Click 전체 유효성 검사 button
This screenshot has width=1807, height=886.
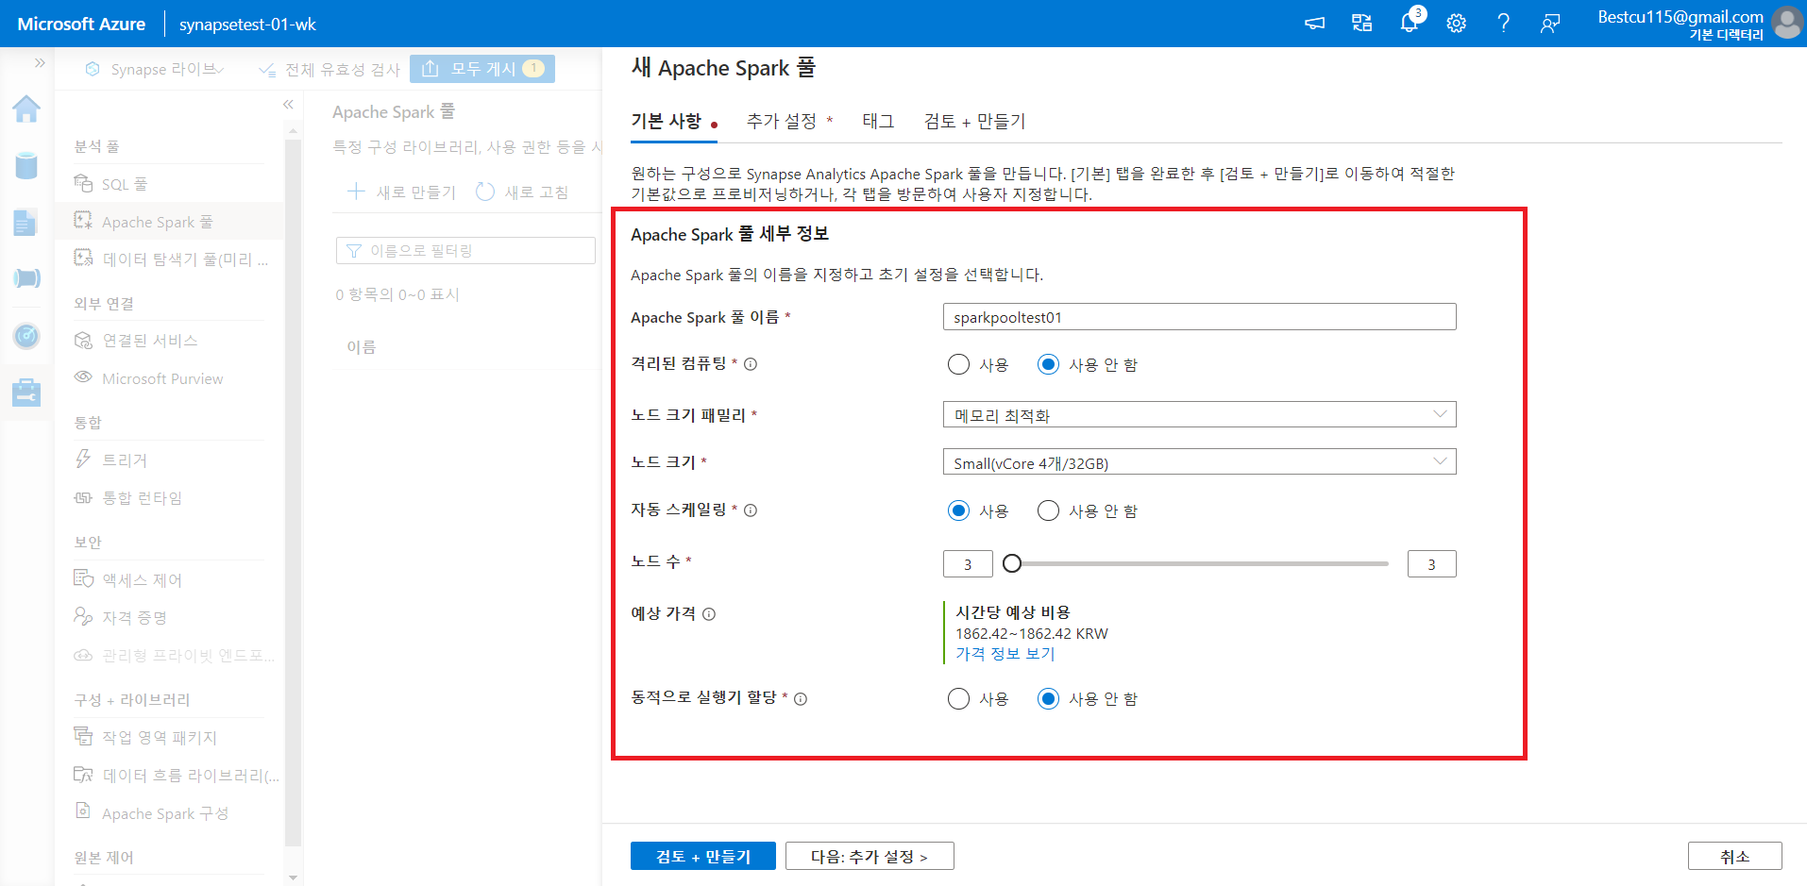[329, 69]
